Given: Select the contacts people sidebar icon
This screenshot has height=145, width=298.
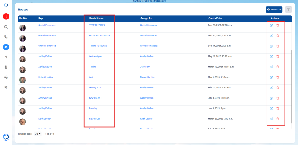Looking at the screenshot, I should pyautogui.click(x=6, y=47).
